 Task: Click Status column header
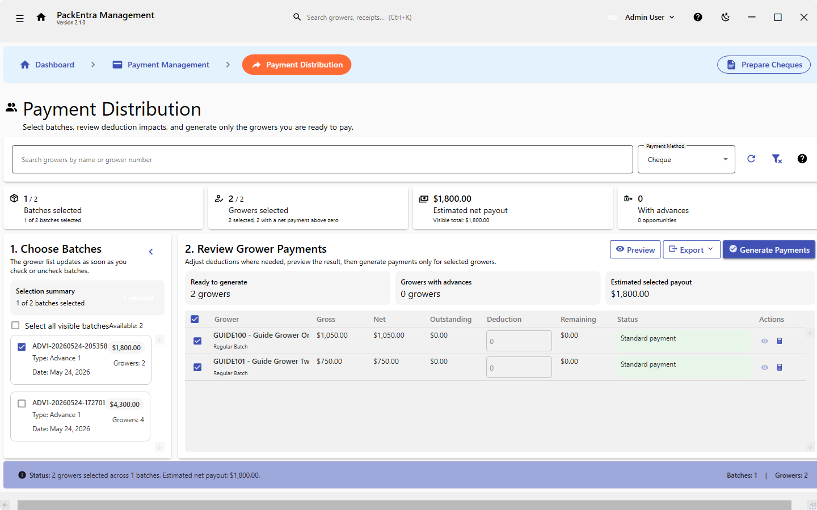click(x=628, y=319)
